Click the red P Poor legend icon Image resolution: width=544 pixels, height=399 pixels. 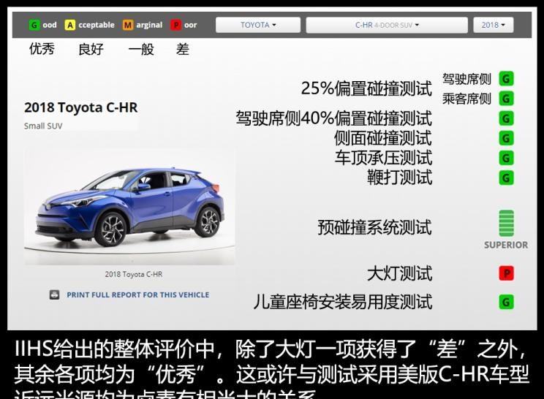(175, 25)
